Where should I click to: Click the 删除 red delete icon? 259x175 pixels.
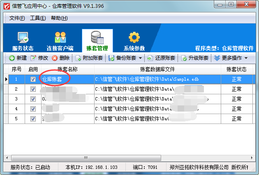[x=60, y=58]
